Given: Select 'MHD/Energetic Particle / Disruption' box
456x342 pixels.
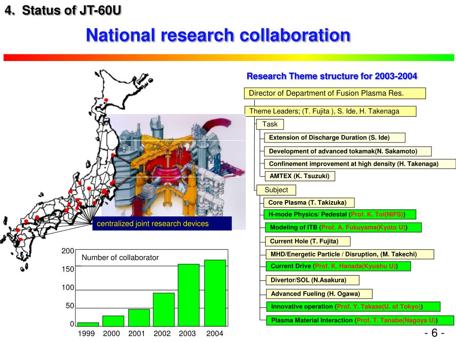Looking at the screenshot, I should pos(350,254).
